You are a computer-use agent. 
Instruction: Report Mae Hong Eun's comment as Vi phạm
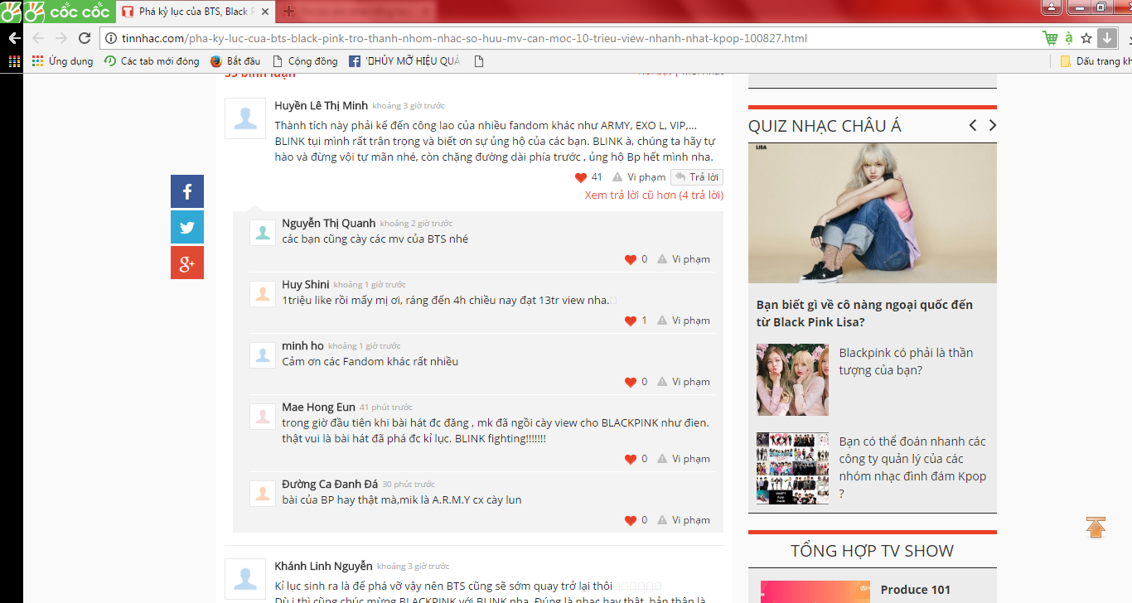point(684,459)
